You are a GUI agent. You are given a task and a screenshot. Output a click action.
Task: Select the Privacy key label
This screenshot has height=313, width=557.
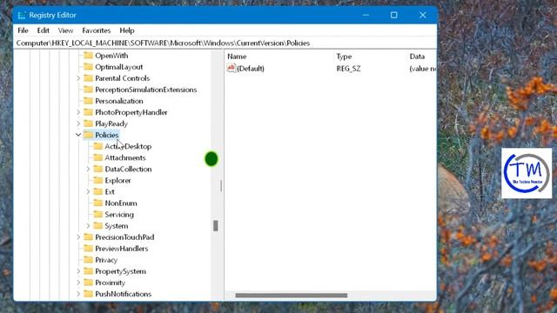tap(106, 260)
